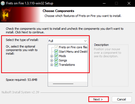
Task: Click the horizontal scrollbar in components list
Action: pyautogui.click(x=63, y=84)
